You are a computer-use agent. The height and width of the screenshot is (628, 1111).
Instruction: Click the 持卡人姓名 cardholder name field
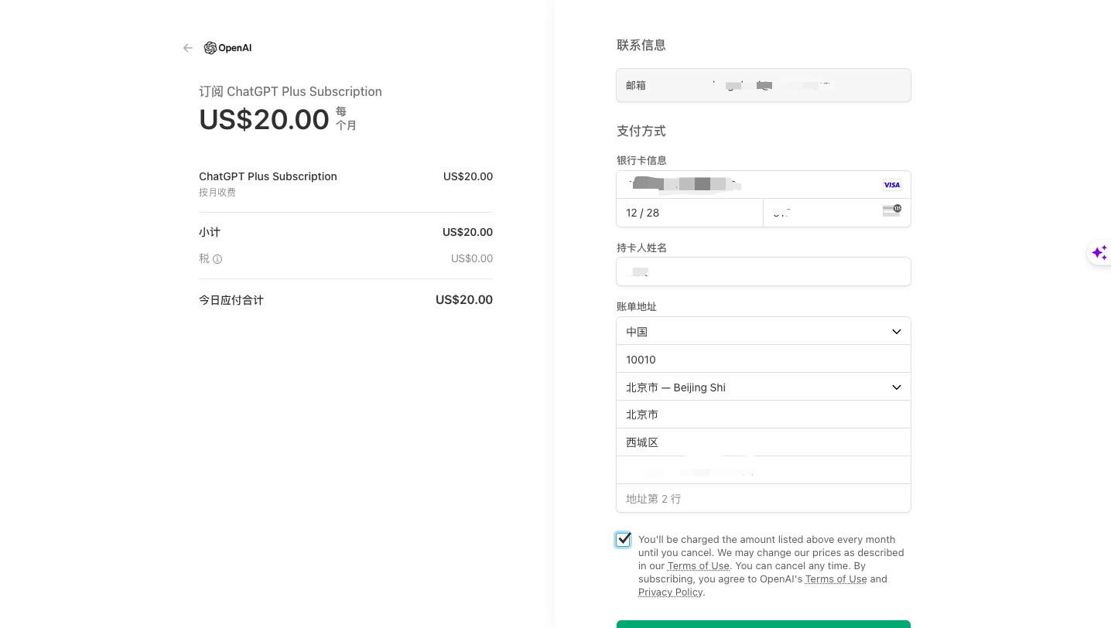(764, 271)
